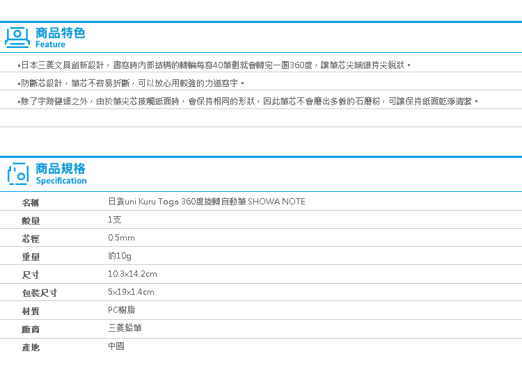Select the feature line starting with 除了字跡變細之外
Viewport: 522px width, 372px height.
pos(248,101)
